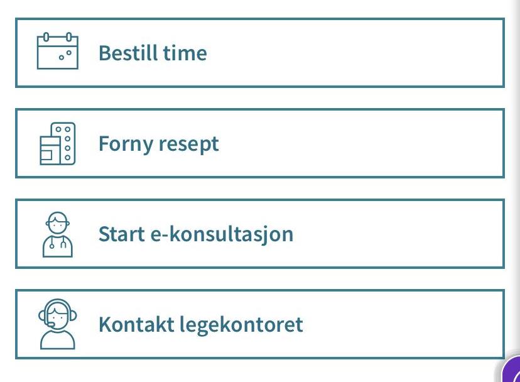Select the 'Bestill time' text label
The width and height of the screenshot is (520, 382).
(x=153, y=53)
